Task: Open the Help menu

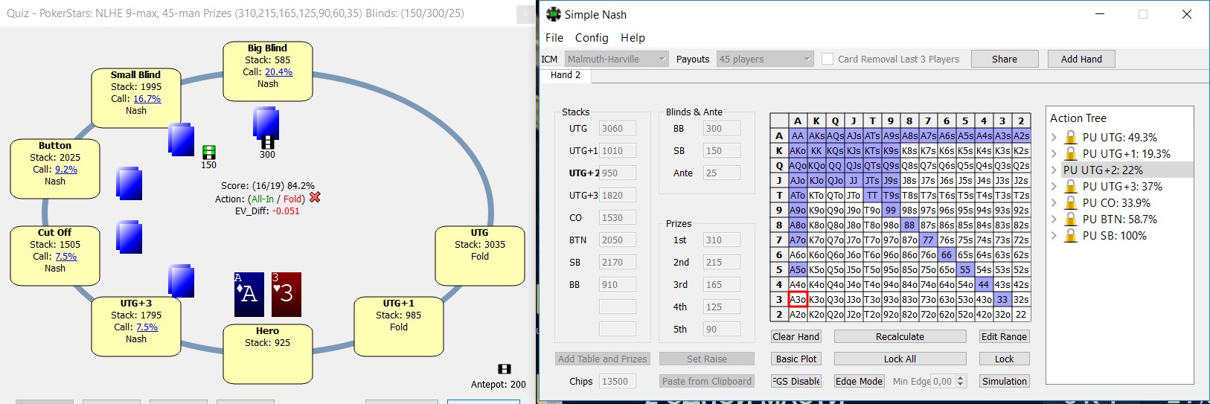Action: pyautogui.click(x=633, y=37)
